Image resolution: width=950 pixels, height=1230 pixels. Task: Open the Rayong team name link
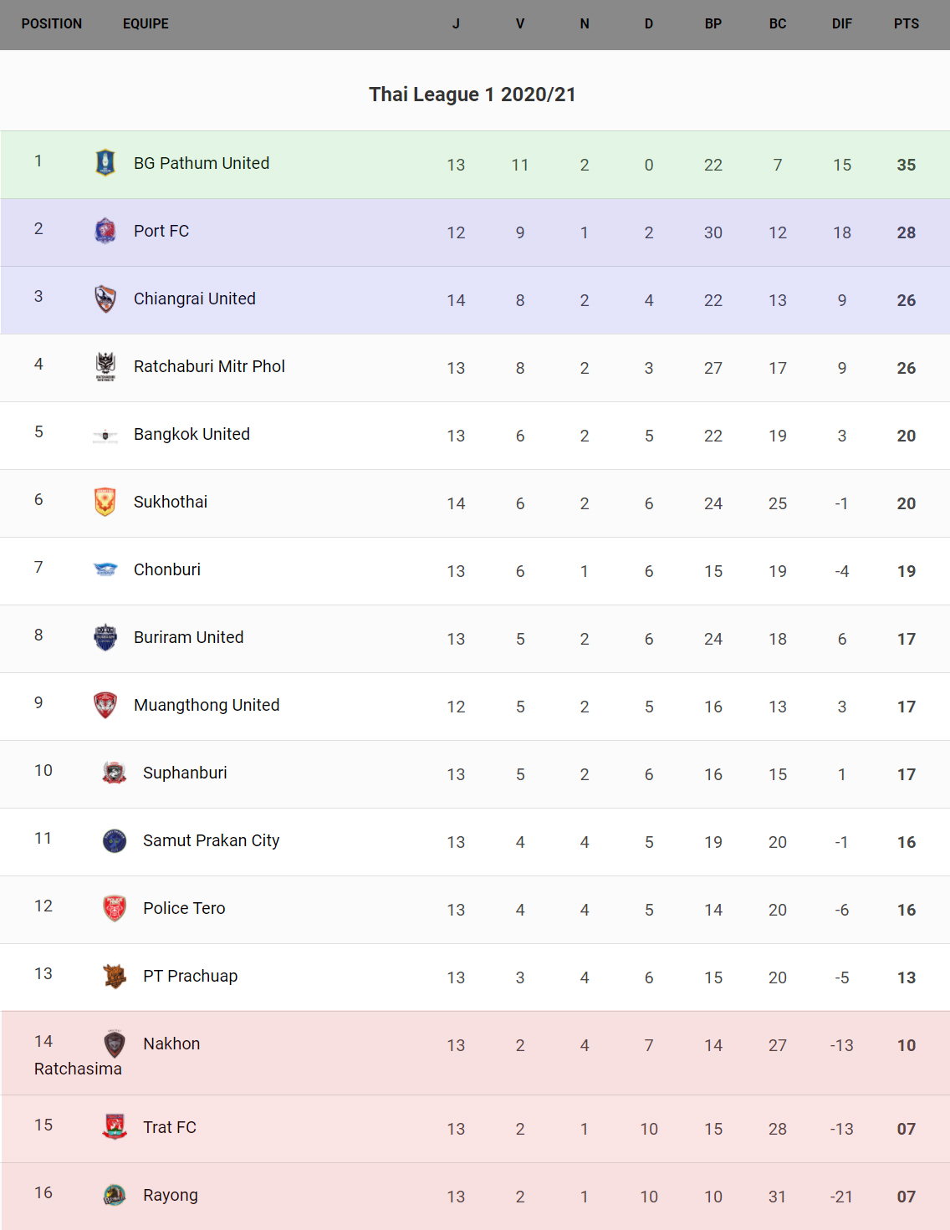[x=171, y=1195]
